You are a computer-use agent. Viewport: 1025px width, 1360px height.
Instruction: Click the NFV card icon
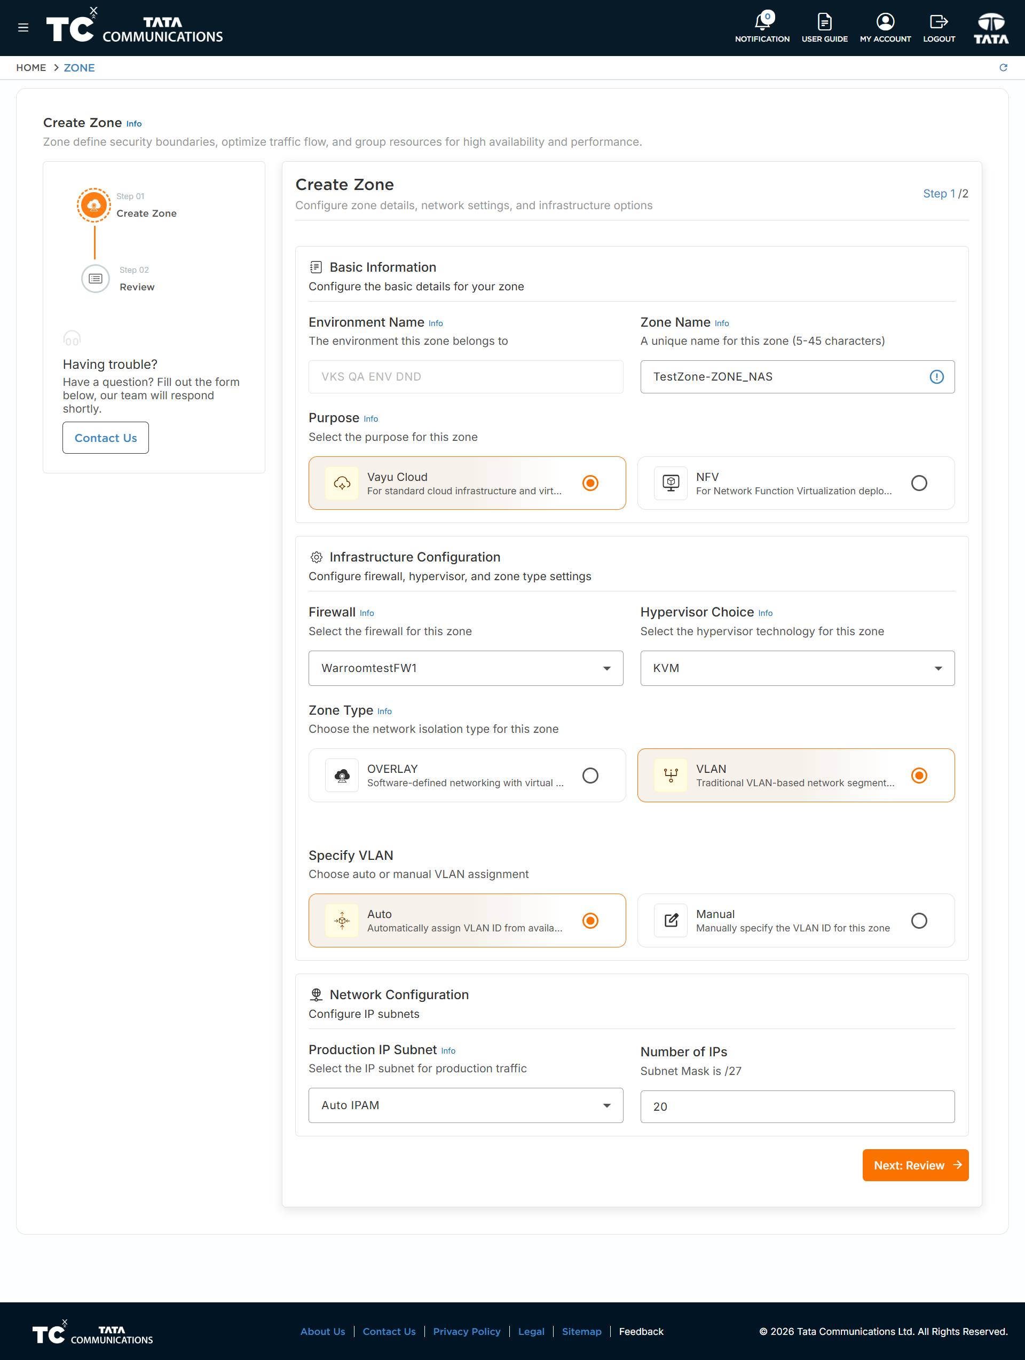(671, 483)
